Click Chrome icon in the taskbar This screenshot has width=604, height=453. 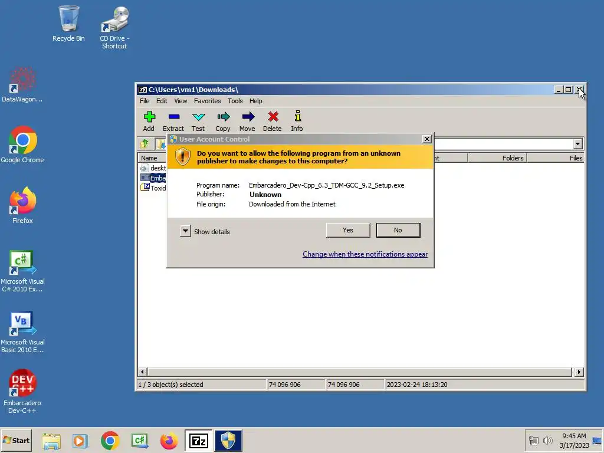tap(110, 441)
